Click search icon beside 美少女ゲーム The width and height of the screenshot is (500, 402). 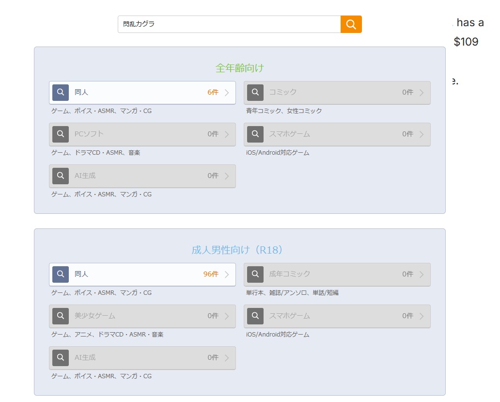[61, 316]
